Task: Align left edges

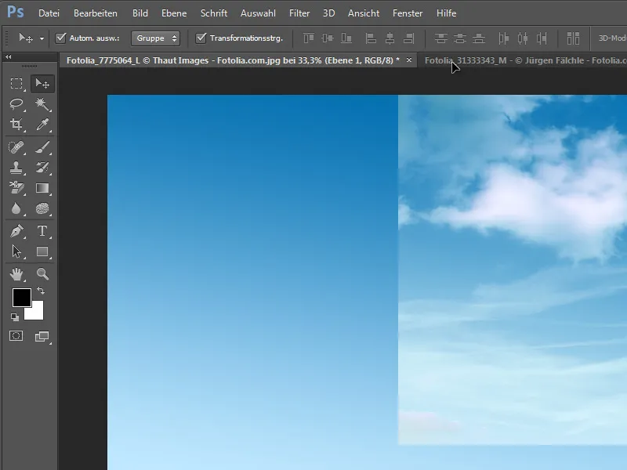Action: pos(371,38)
